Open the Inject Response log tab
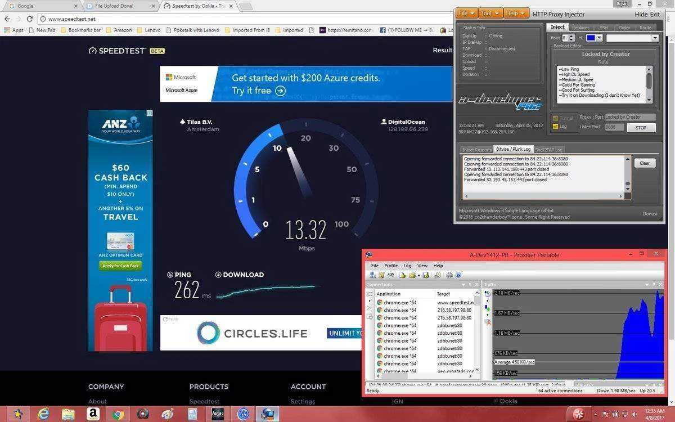Image resolution: width=675 pixels, height=422 pixels. click(476, 150)
